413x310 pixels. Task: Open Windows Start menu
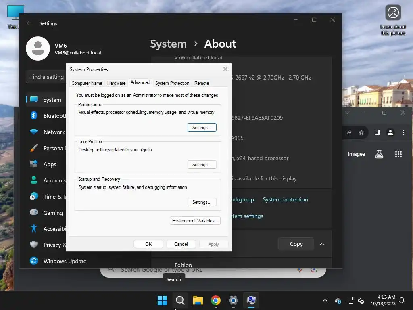click(162, 300)
